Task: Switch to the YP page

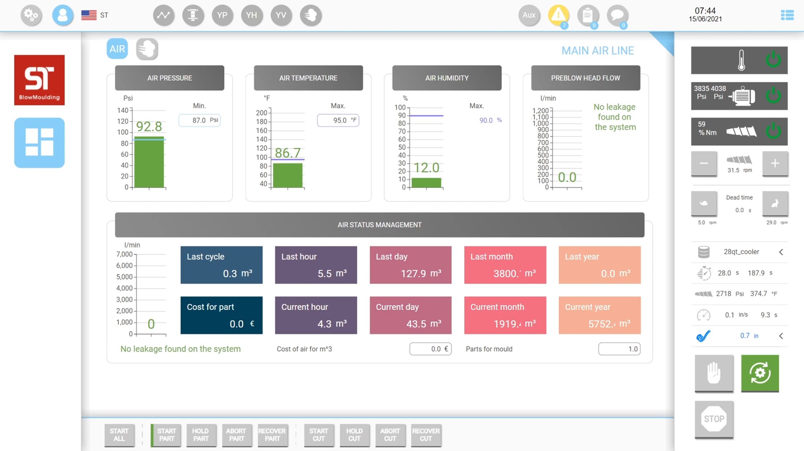Action: 222,15
